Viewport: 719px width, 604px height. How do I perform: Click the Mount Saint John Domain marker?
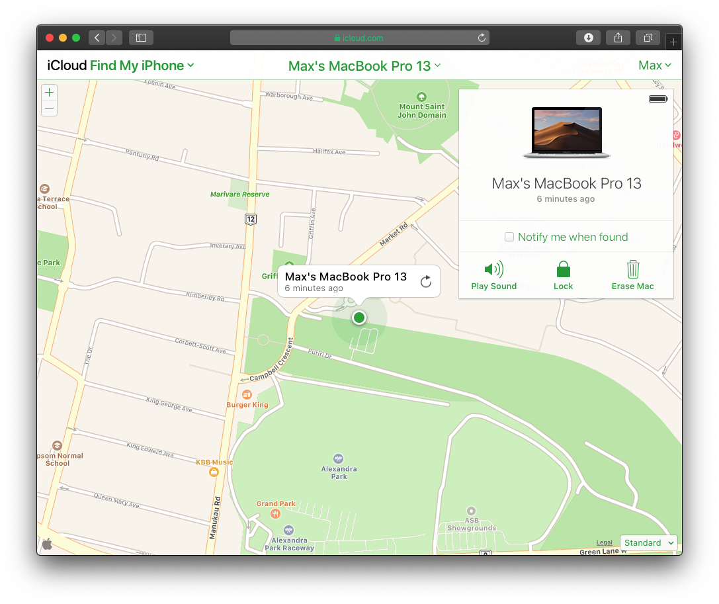(x=421, y=97)
